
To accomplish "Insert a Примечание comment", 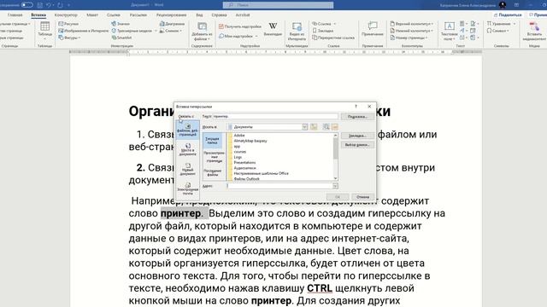I will pos(373,29).
